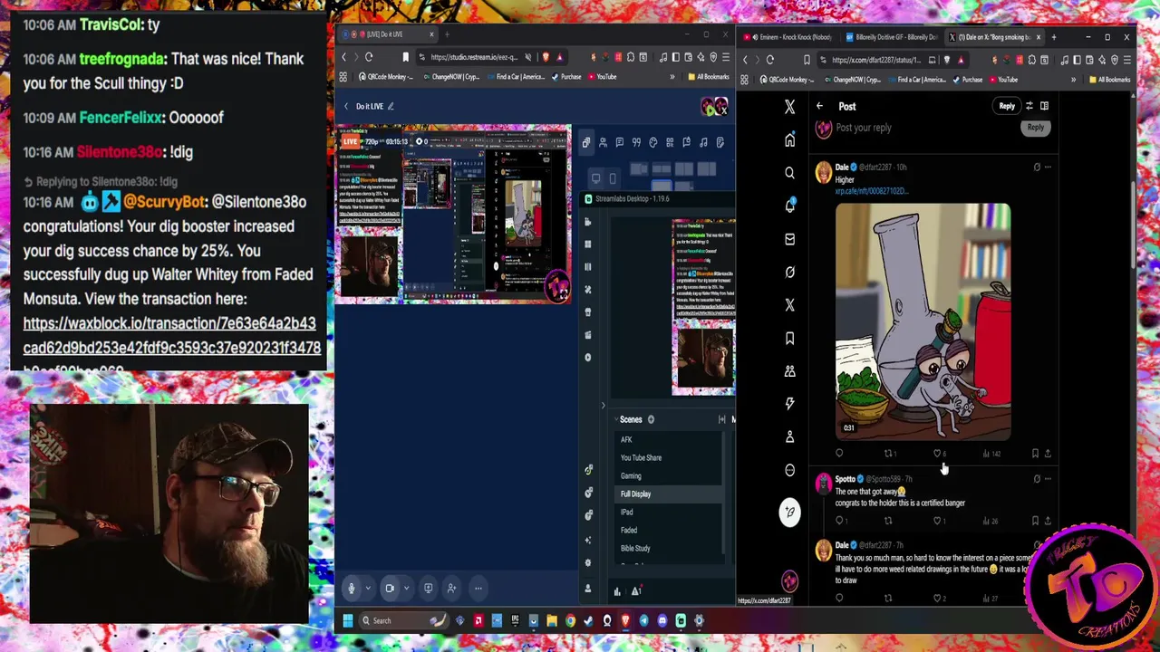Click the Reply button in Post header

(1007, 106)
